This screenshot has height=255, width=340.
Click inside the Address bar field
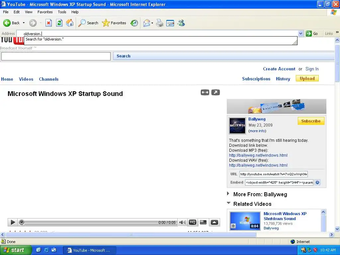coord(157,34)
